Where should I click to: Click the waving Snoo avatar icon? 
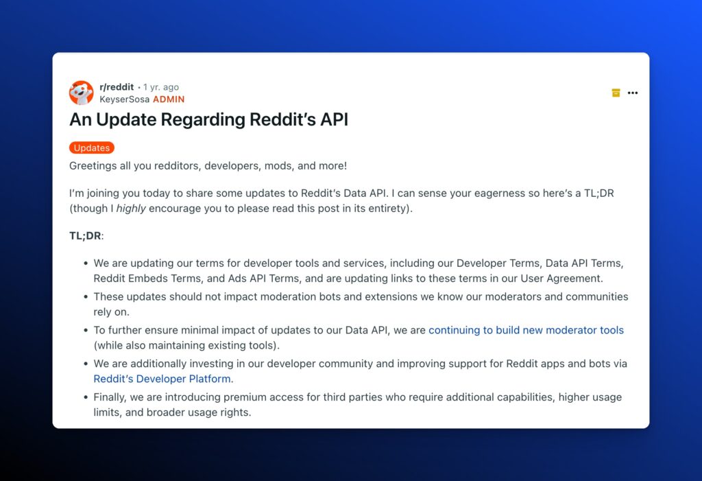coord(81,91)
